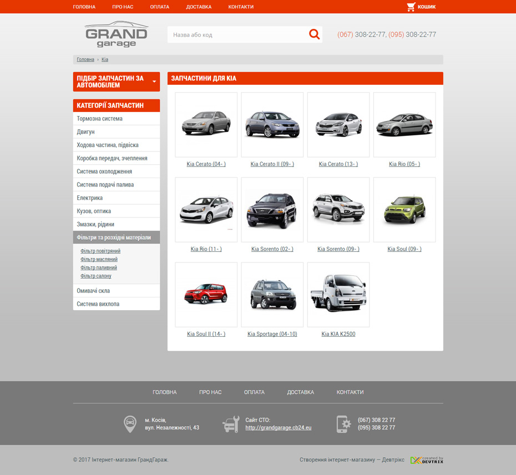
Task: Expand the vehicle parts selection dropdown
Action: (117, 82)
